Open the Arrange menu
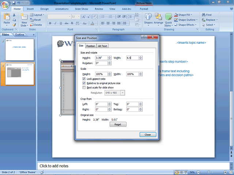 158,19
